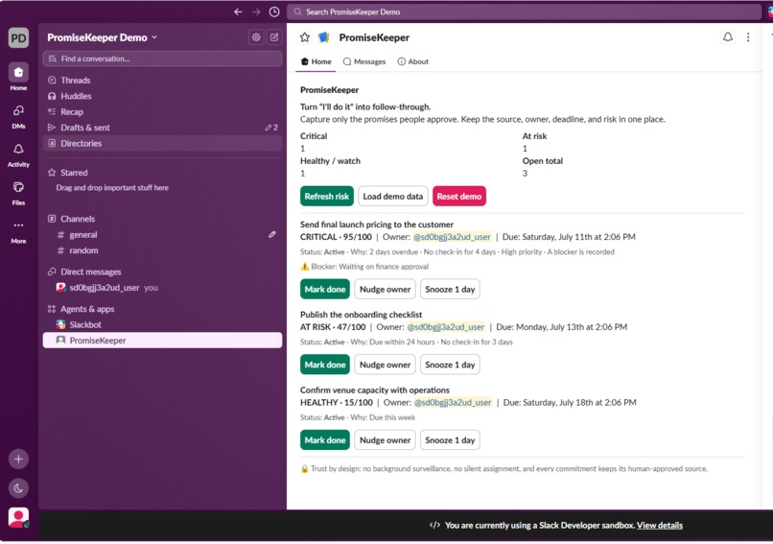Open the Files icon in left rail
The image size is (773, 544).
pyautogui.click(x=18, y=187)
